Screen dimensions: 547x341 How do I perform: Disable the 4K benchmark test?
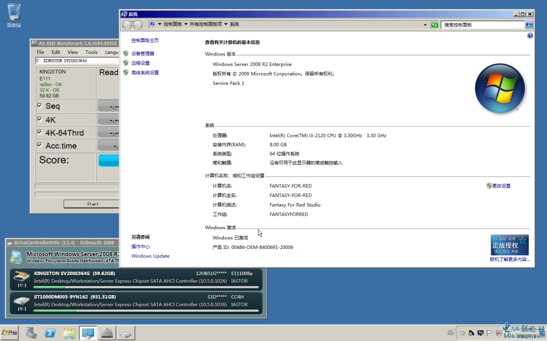click(x=41, y=119)
